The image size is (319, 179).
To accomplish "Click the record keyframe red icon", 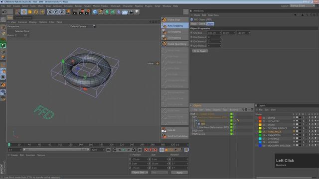I will click(x=146, y=150).
